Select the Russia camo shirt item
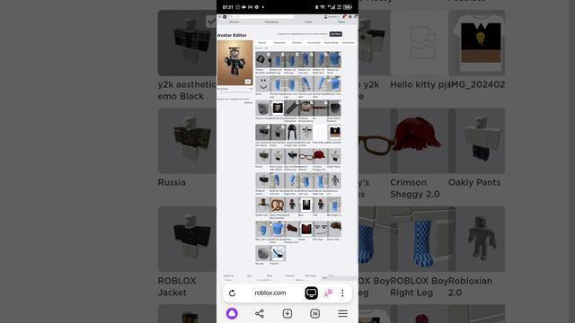 [262, 156]
